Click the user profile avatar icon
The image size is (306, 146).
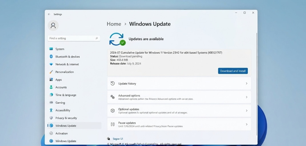(x=53, y=25)
